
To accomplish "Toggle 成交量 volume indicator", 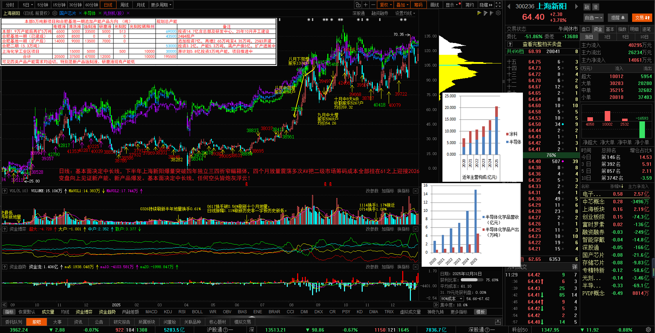I will point(48,312).
